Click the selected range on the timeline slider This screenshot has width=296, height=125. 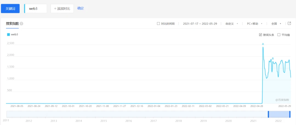279,114
